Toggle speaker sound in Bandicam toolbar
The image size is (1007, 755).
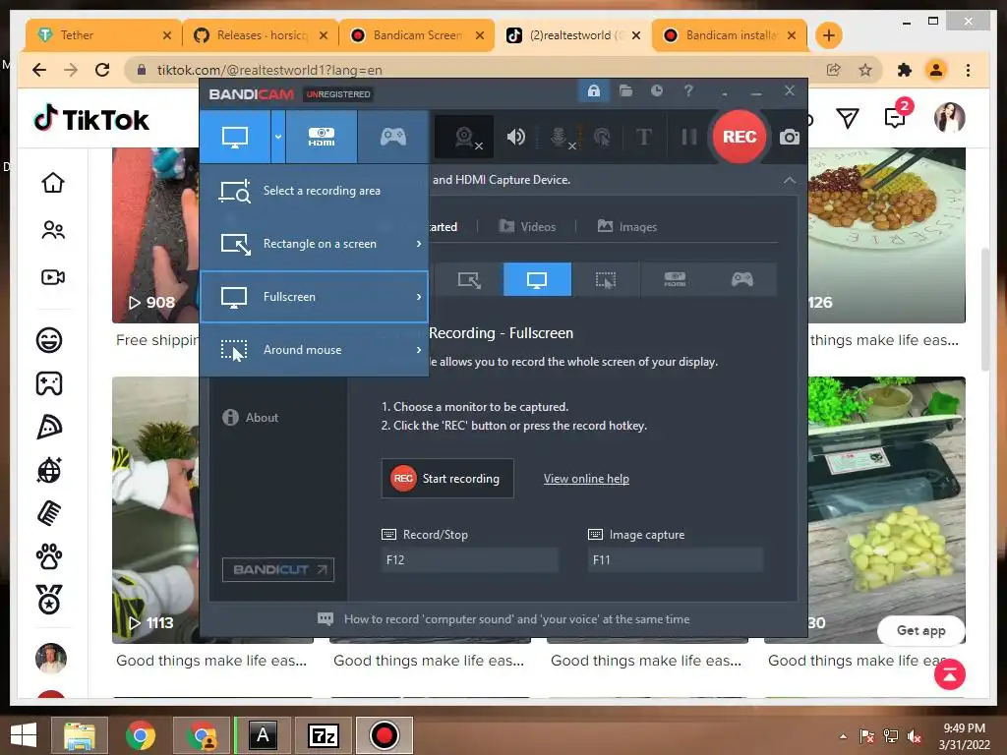pyautogui.click(x=515, y=137)
